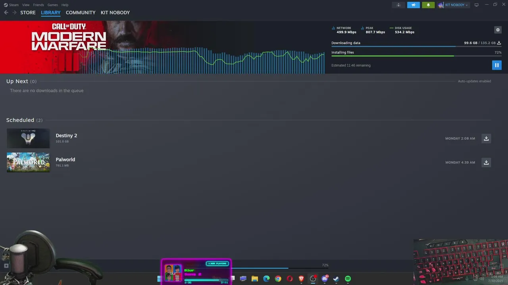This screenshot has height=285, width=508.
Task: Open Discord from the taskbar
Action: click(x=325, y=279)
